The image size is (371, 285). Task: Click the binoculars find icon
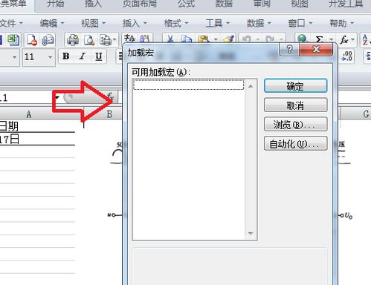(x=145, y=39)
